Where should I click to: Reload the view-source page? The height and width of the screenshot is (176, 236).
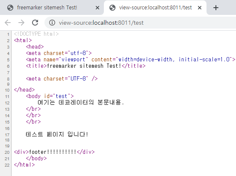(35, 23)
